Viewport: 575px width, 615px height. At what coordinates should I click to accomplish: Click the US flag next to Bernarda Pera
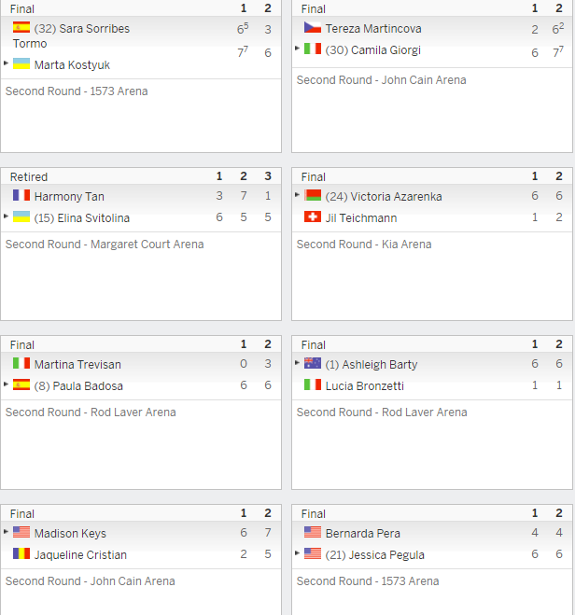(313, 532)
